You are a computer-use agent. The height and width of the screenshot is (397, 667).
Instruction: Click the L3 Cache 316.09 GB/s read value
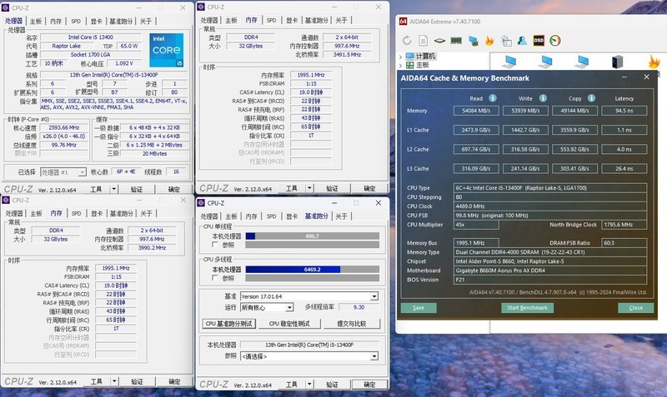coord(476,169)
